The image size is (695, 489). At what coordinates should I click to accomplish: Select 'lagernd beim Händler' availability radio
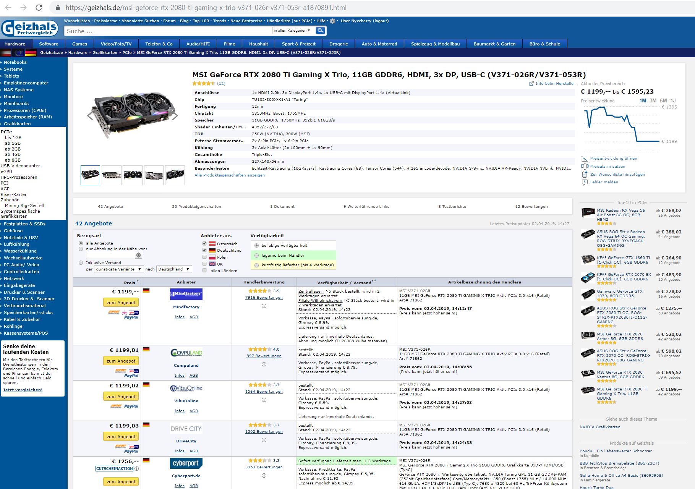(x=256, y=255)
